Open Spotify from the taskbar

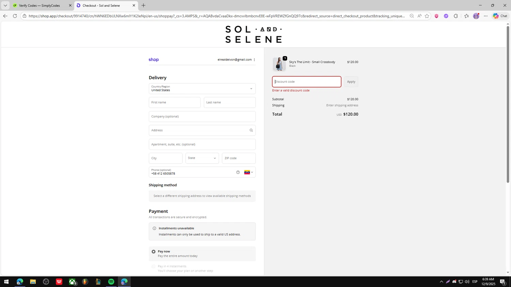[x=111, y=282]
